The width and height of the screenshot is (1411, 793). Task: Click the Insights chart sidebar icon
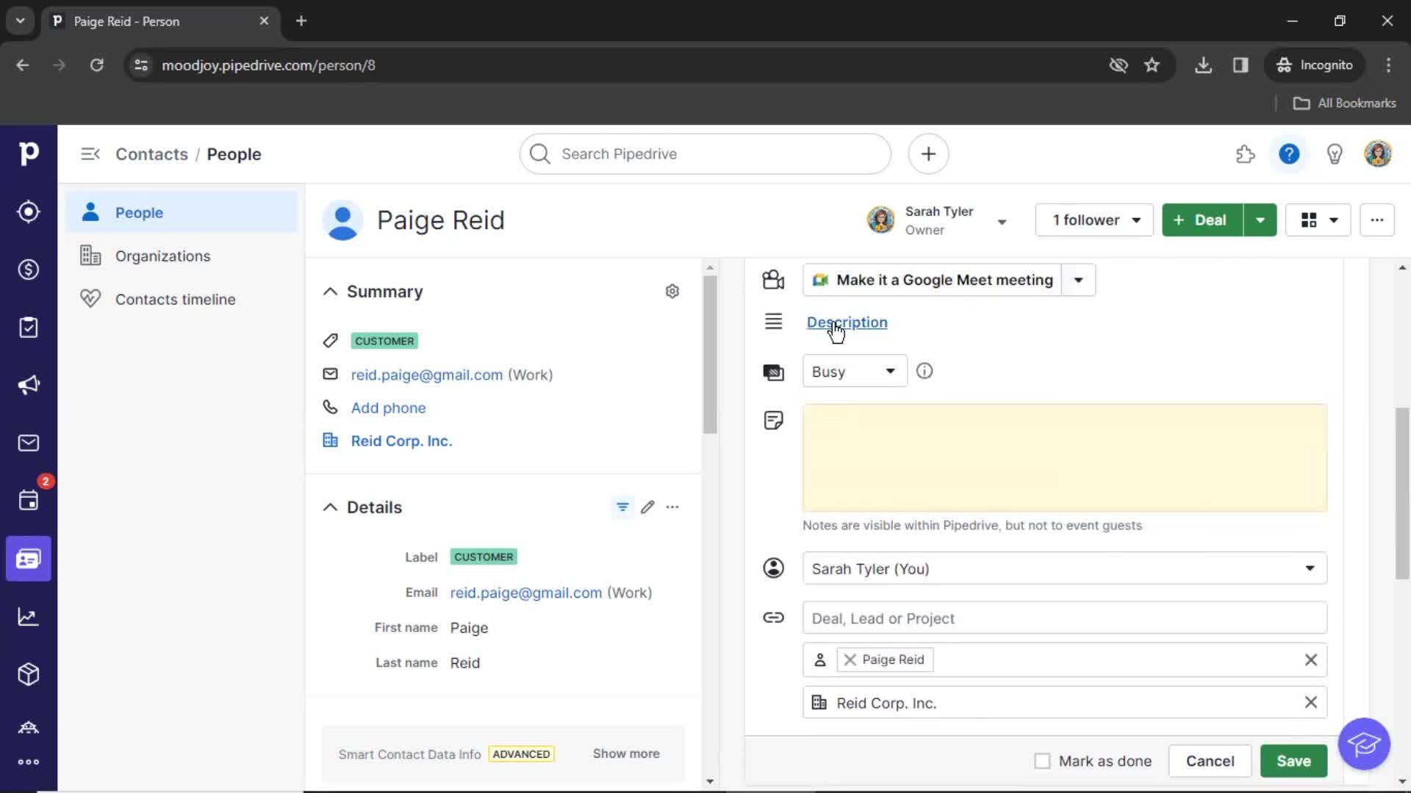coord(28,616)
